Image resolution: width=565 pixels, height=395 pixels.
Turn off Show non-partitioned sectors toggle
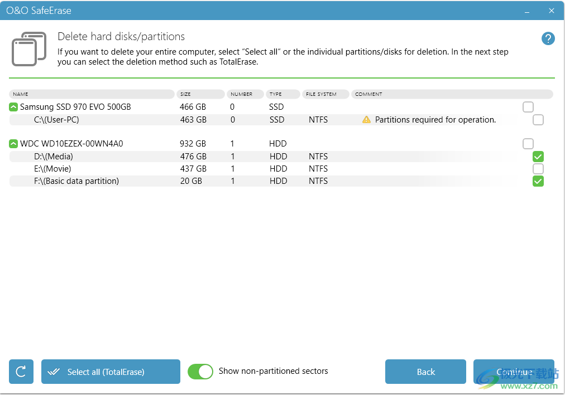[x=200, y=371]
